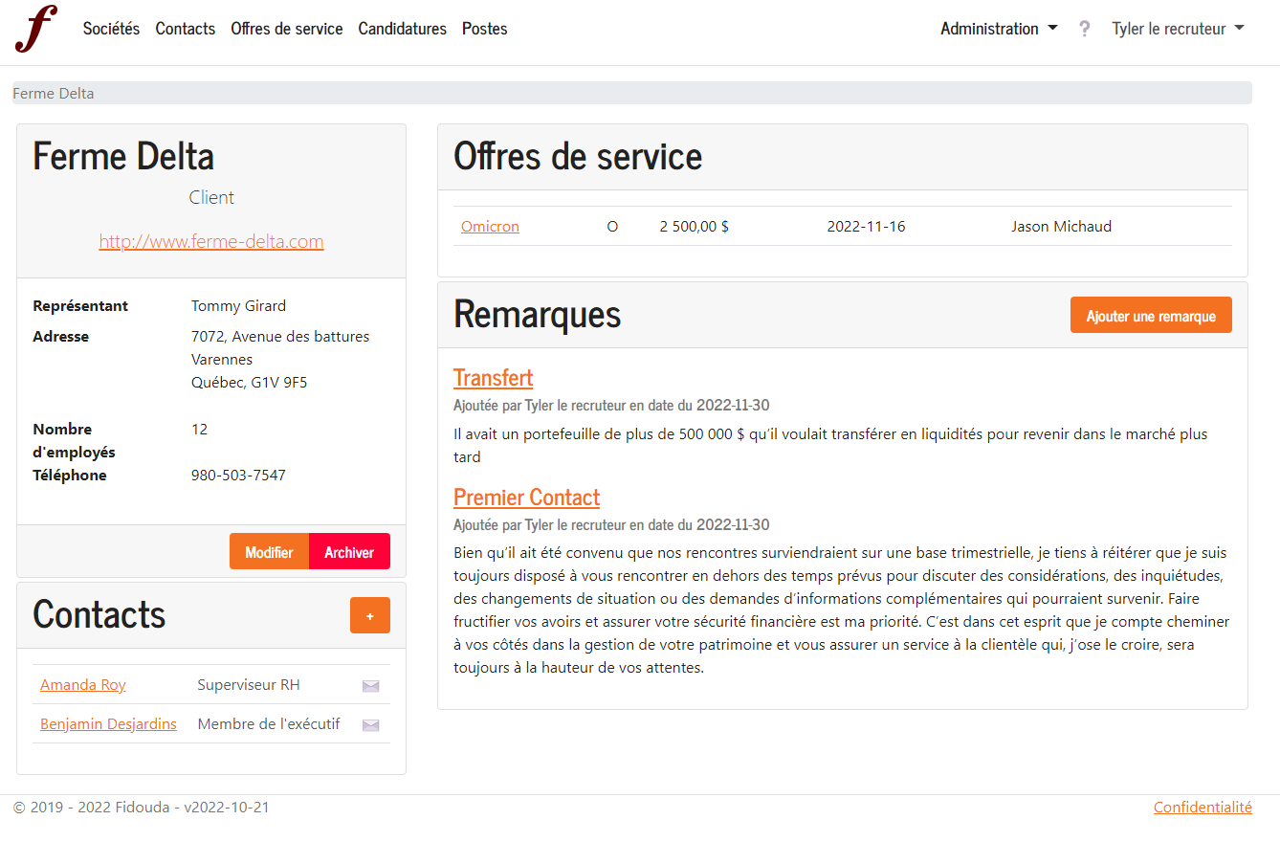Email Benjamin Desjardins via envelope icon

click(x=371, y=725)
